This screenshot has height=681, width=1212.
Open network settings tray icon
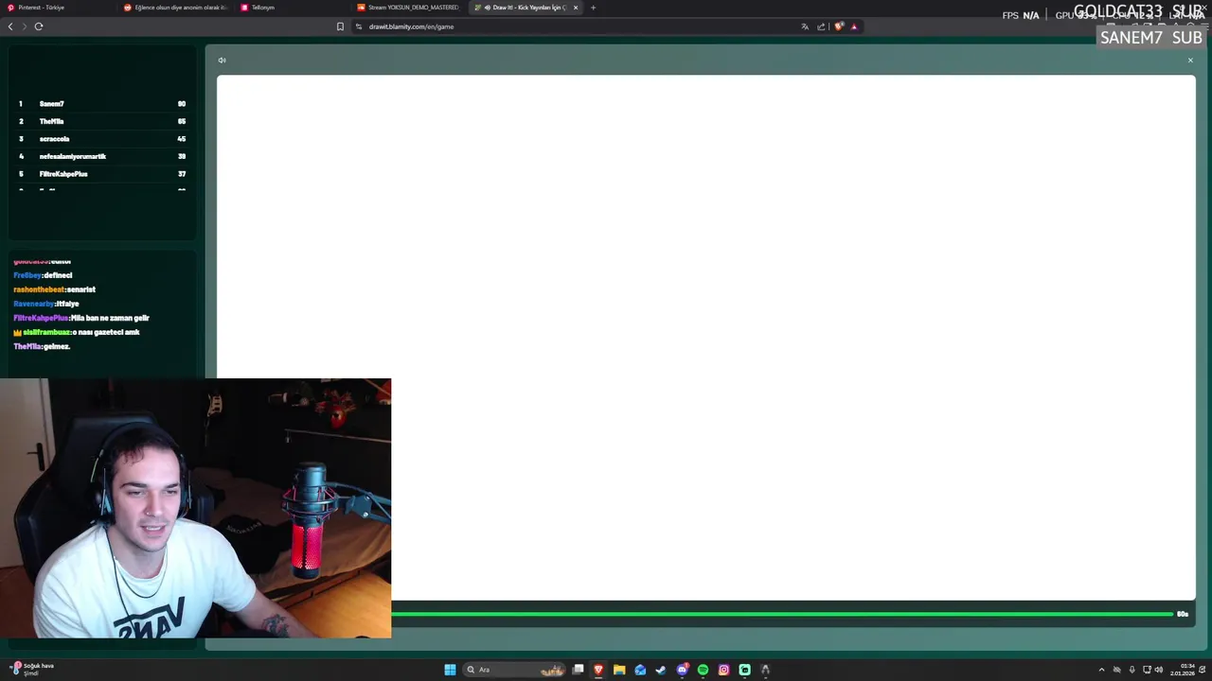pos(1147,670)
